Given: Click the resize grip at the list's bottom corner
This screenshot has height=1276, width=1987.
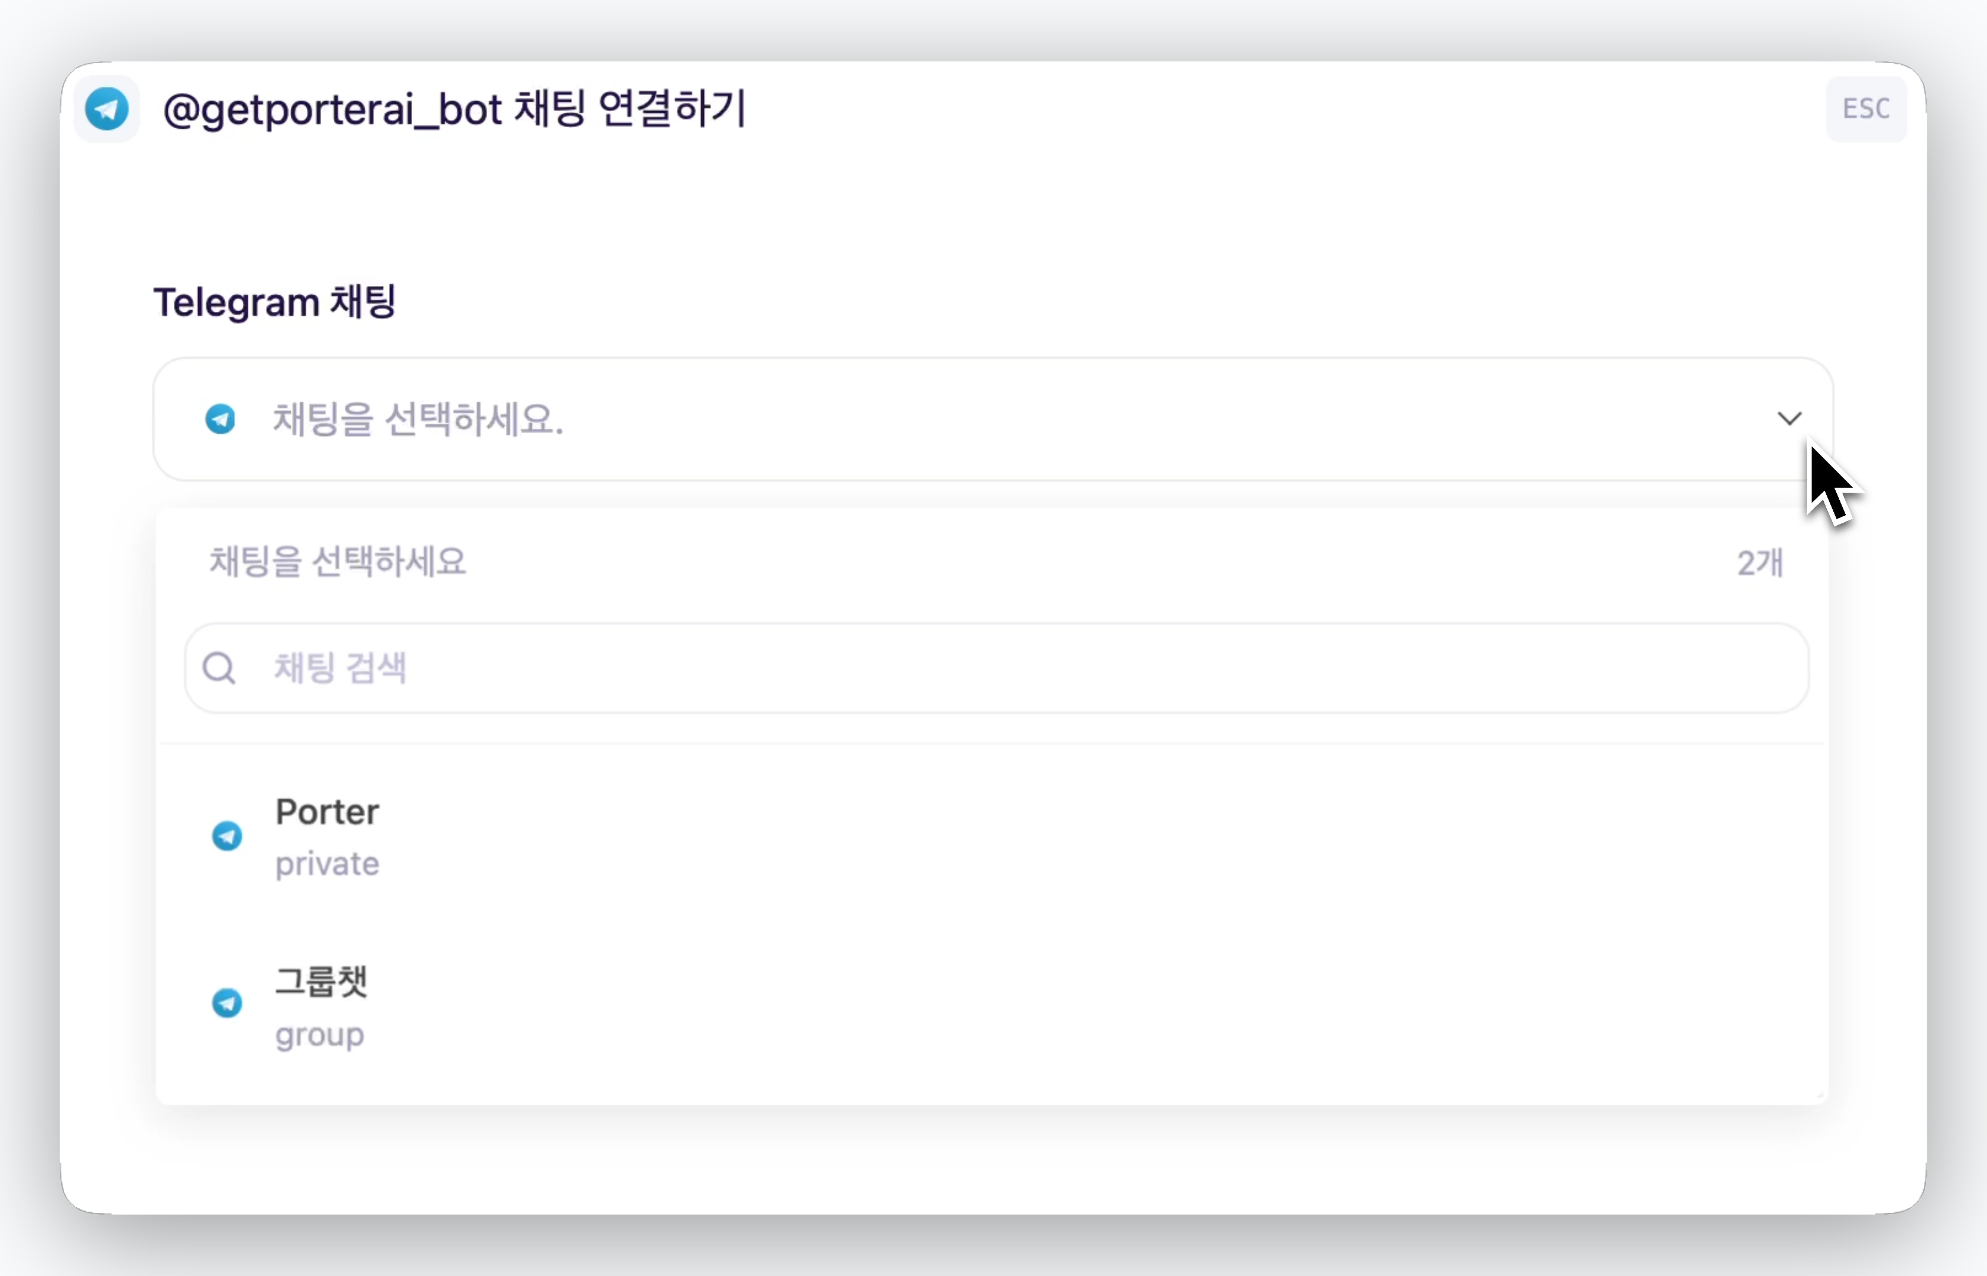Looking at the screenshot, I should (x=1820, y=1095).
